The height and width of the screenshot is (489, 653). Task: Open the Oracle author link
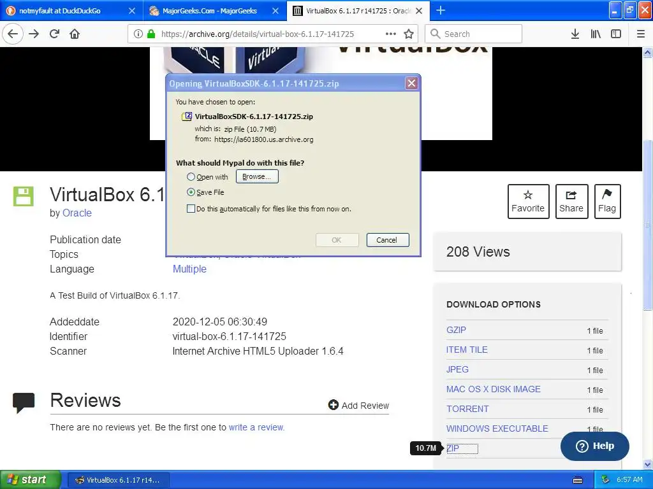77,213
